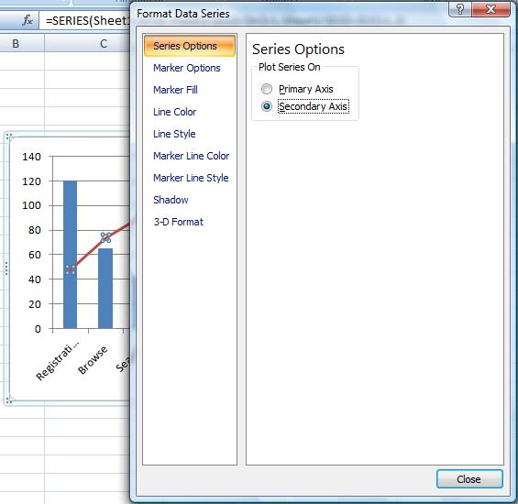
Task: Click the 0 axis label
Action: click(38, 329)
